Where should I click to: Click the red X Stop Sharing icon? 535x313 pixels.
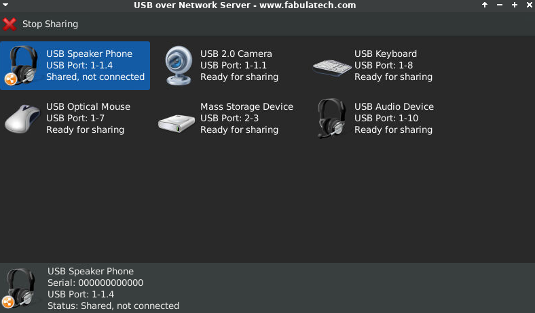click(x=10, y=24)
